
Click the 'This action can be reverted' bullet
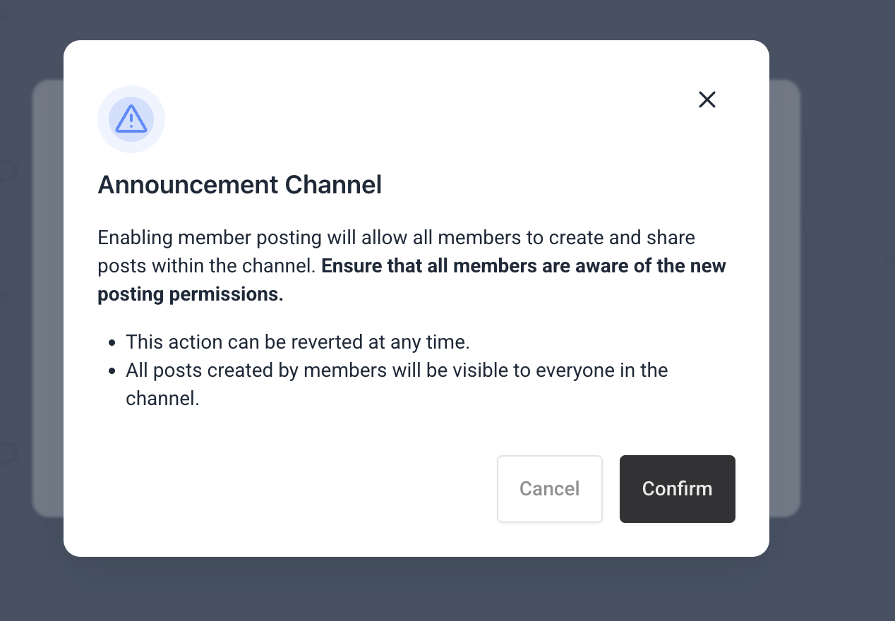pyautogui.click(x=297, y=342)
